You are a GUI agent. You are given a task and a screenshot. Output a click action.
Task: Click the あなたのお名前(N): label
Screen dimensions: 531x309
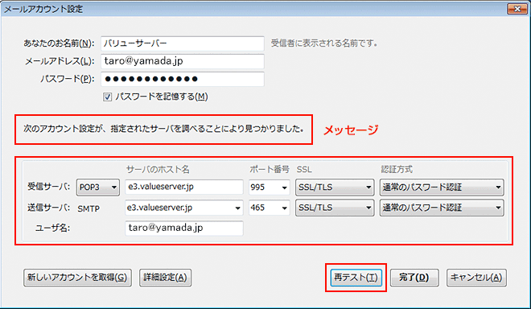point(59,43)
